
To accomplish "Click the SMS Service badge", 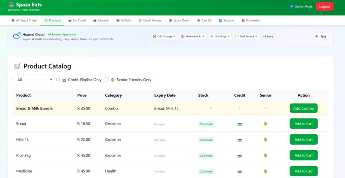I will [246, 36].
